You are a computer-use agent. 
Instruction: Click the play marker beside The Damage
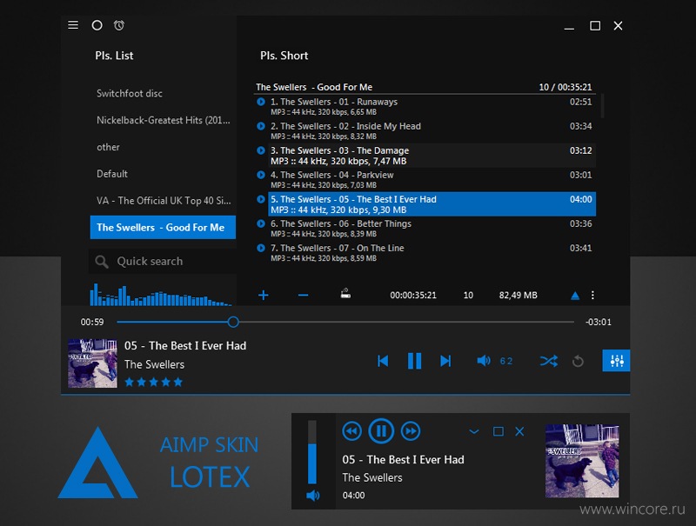click(x=261, y=150)
